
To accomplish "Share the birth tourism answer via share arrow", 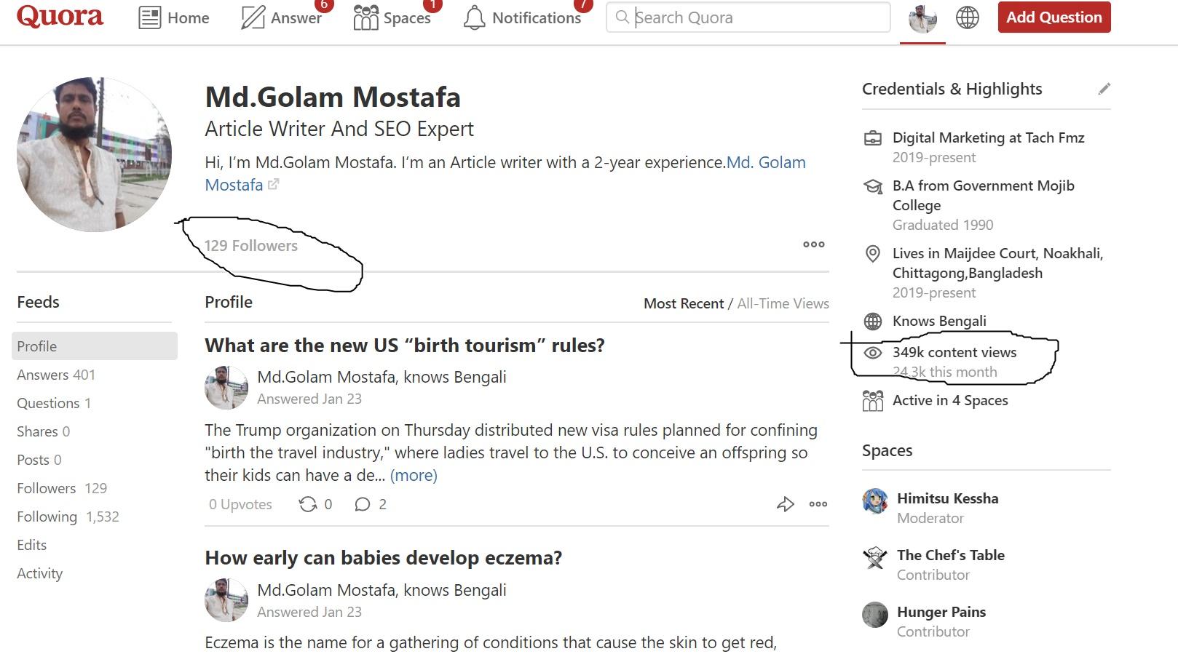I will point(786,504).
